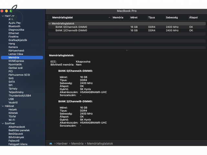Open SATA in sidebar

(x=12, y=82)
